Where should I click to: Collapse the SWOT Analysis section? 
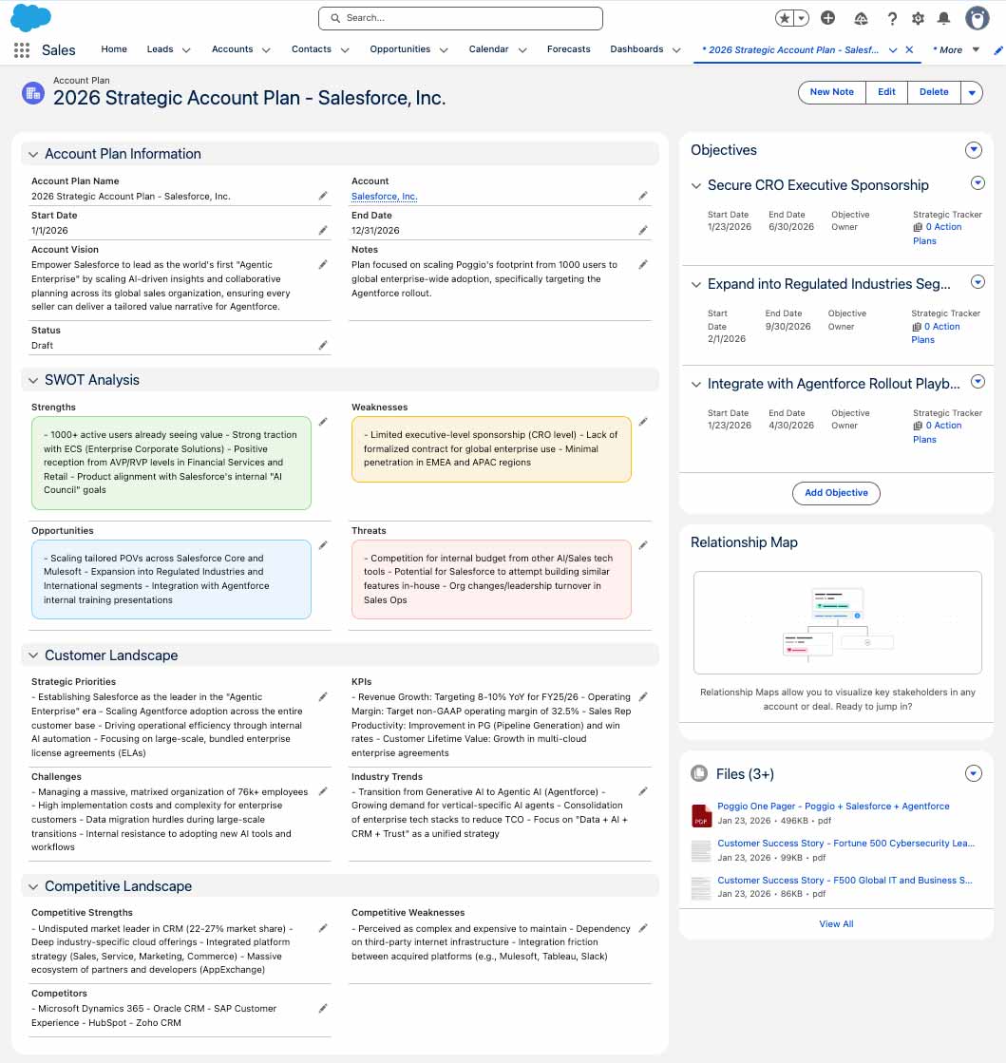(x=32, y=380)
